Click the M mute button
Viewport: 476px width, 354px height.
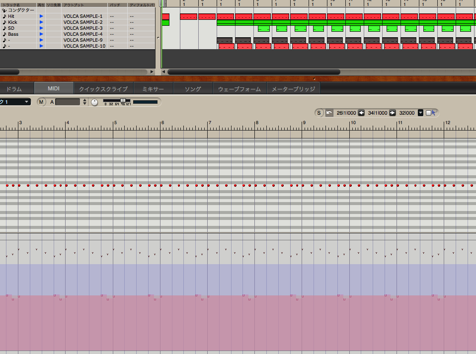point(41,102)
